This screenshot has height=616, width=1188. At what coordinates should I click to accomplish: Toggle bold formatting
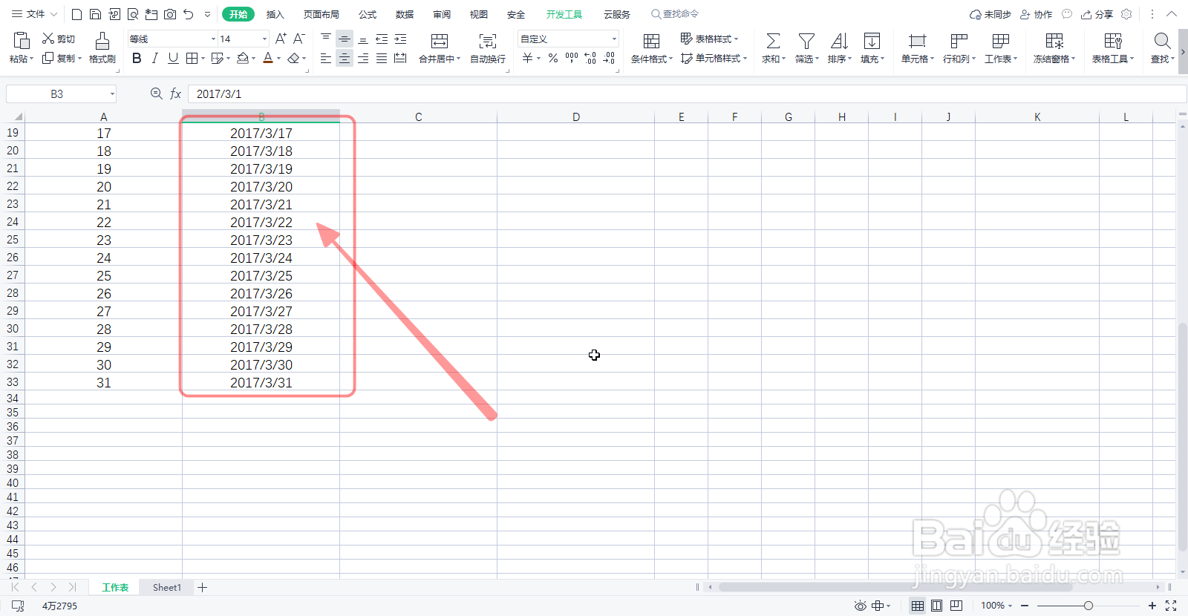[x=137, y=58]
